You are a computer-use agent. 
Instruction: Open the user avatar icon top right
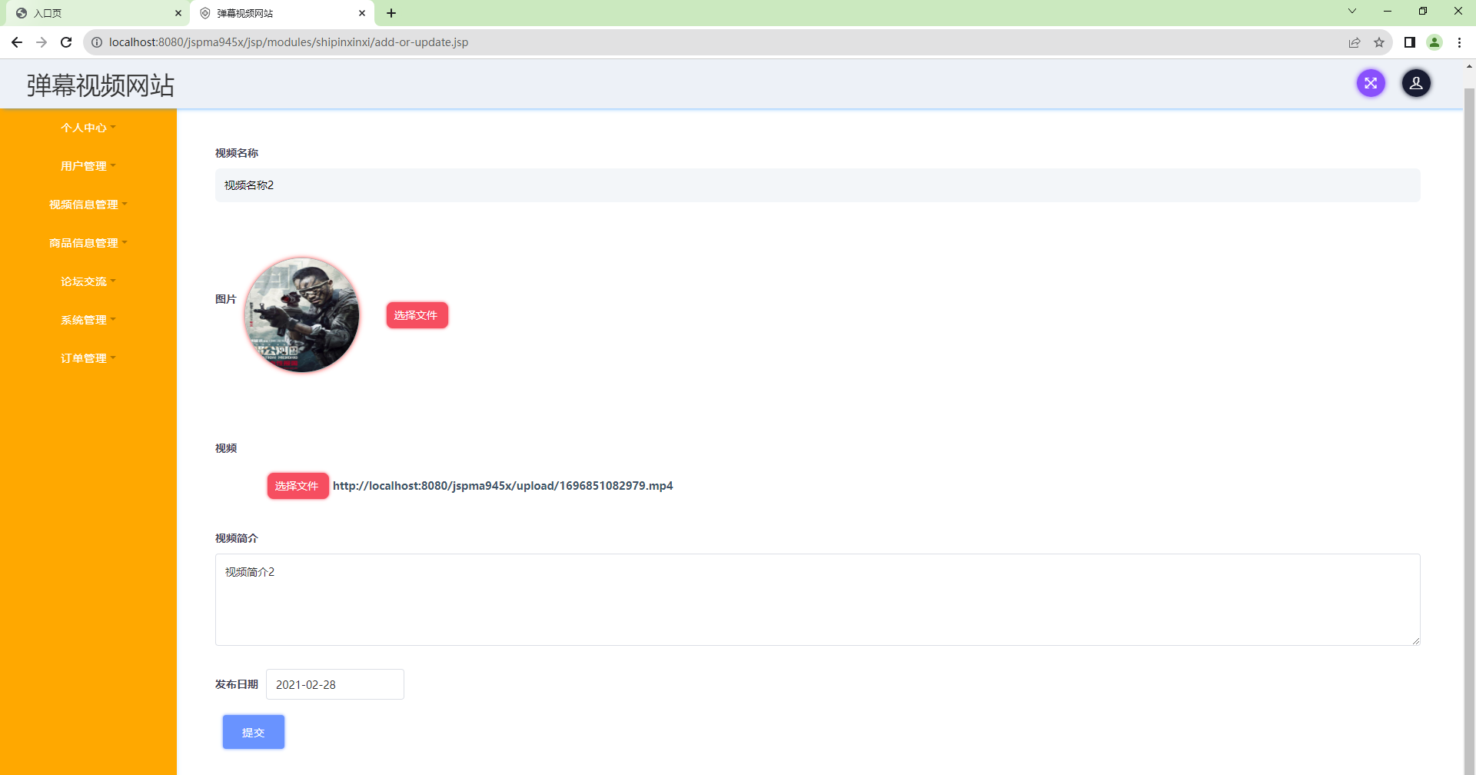click(1416, 83)
